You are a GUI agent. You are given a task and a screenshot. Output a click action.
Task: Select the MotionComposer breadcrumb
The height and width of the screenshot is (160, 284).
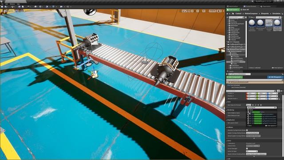(x=251, y=13)
